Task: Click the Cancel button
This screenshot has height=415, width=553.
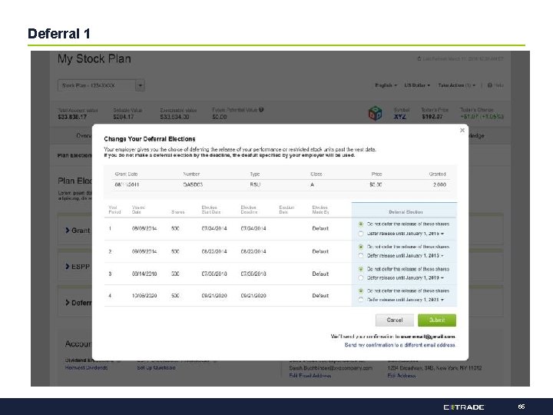Action: click(394, 320)
